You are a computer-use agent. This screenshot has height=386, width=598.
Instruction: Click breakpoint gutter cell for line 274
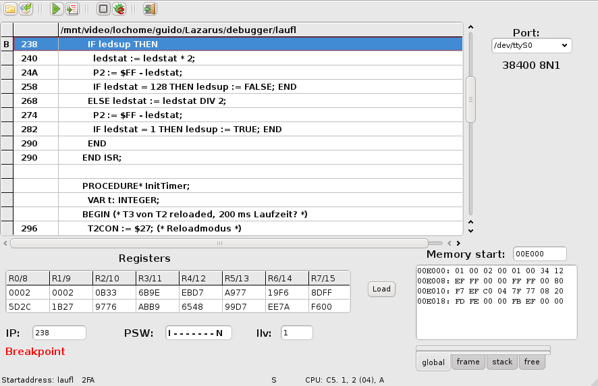point(7,115)
